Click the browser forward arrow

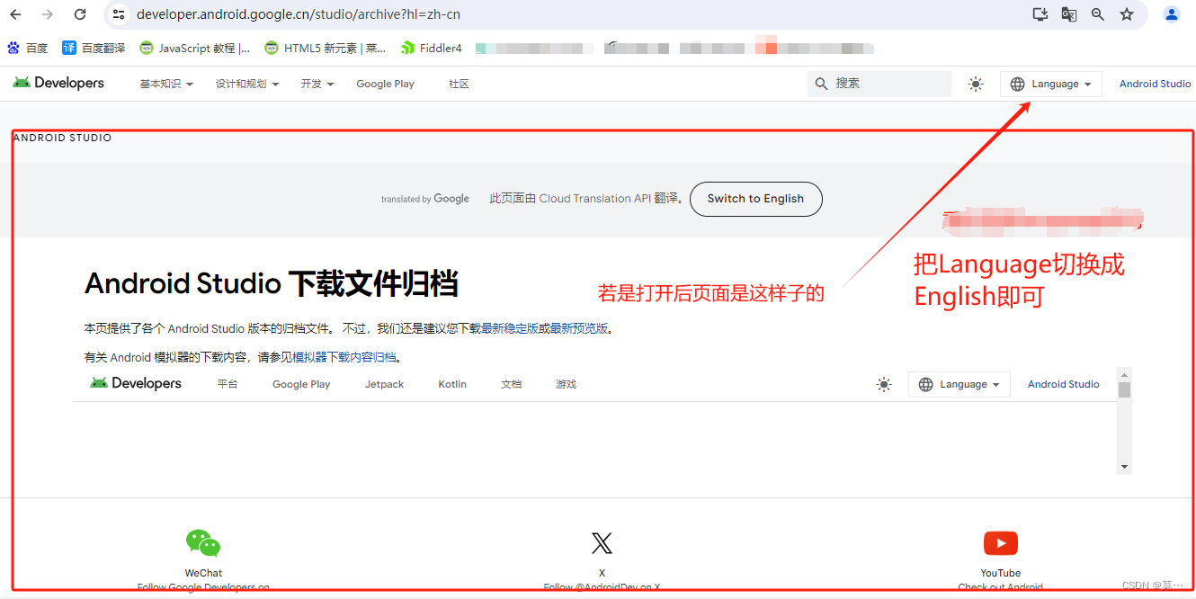48,14
